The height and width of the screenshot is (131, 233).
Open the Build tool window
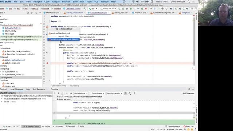point(81,126)
